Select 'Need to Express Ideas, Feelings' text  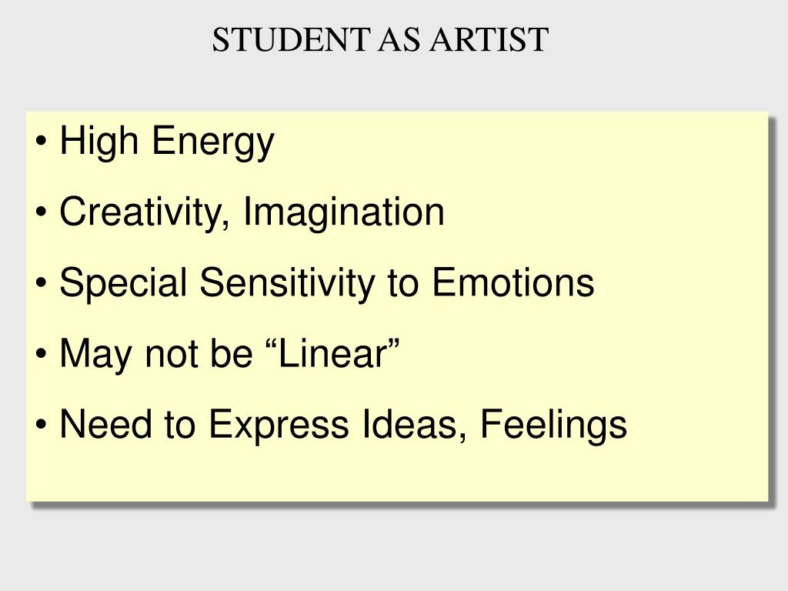click(x=343, y=426)
